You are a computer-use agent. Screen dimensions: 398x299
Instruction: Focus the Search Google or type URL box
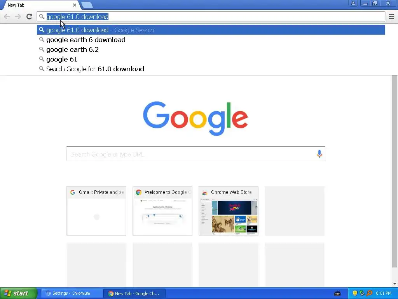tap(196, 154)
